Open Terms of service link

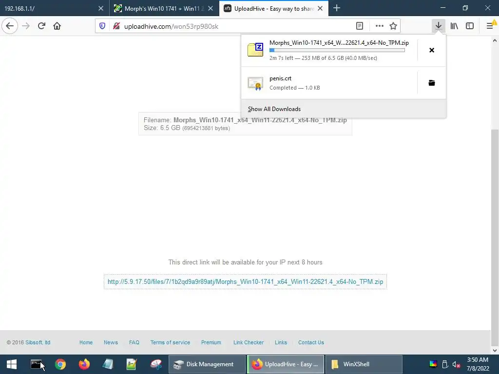pos(170,342)
